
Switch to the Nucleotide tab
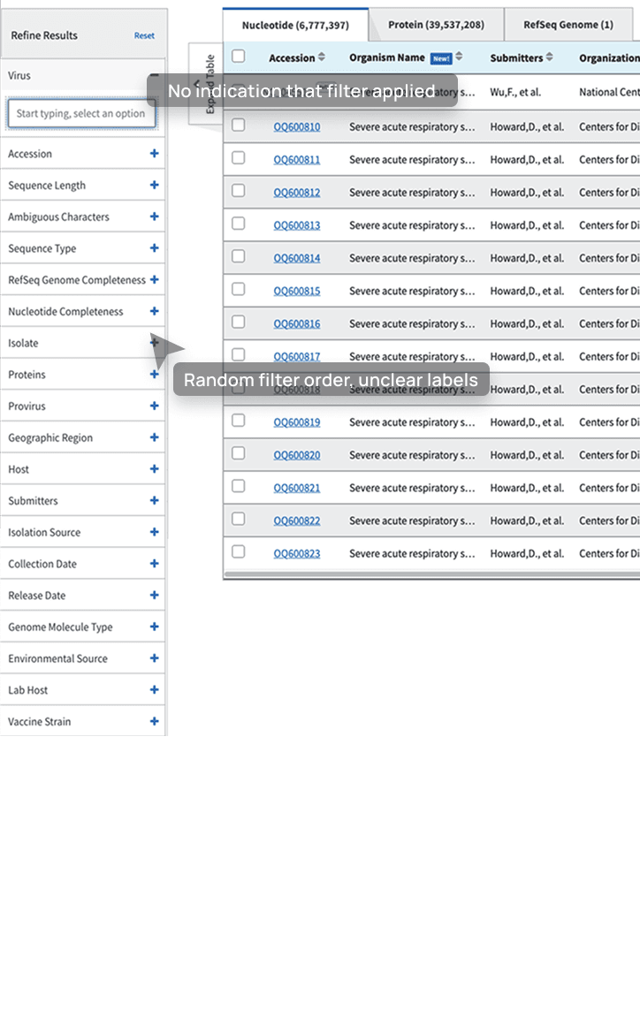pos(295,25)
